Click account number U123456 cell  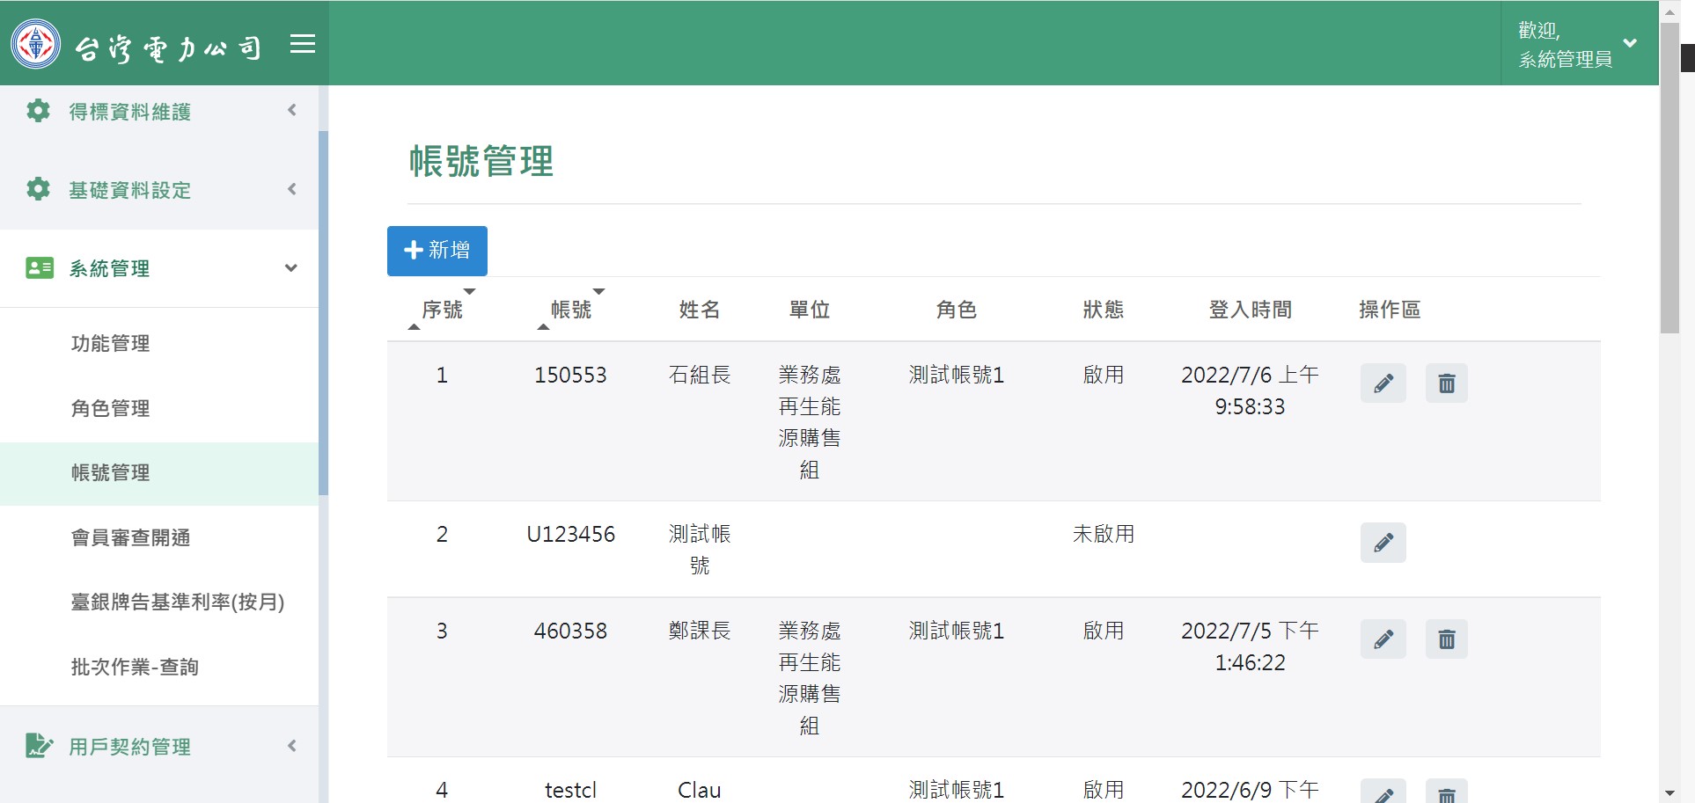tap(570, 535)
